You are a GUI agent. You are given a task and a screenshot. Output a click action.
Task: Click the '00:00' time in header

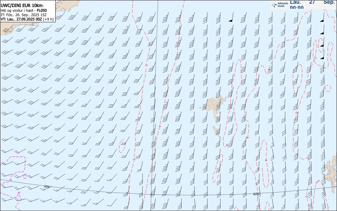[x=297, y=7]
